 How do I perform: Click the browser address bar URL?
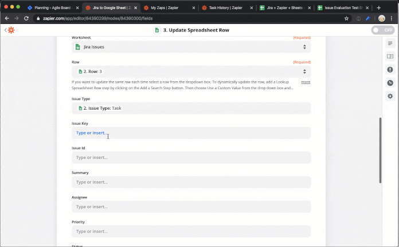(x=97, y=18)
